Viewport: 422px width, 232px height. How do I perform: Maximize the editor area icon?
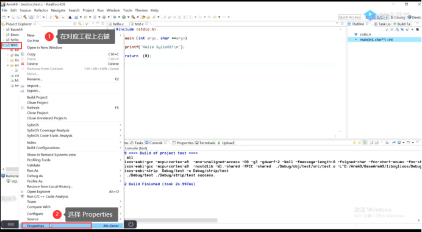[x=342, y=24]
